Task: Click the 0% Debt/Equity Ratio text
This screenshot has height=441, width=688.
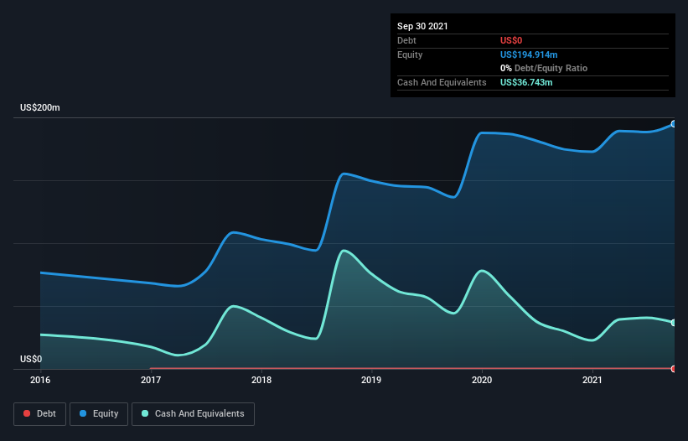Action: click(x=544, y=69)
